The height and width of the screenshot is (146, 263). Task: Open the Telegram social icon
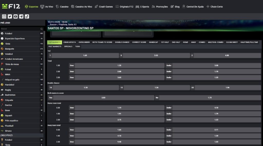[21, 16]
